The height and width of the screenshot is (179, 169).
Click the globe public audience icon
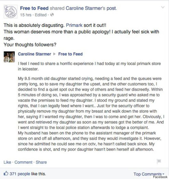coord(52,15)
